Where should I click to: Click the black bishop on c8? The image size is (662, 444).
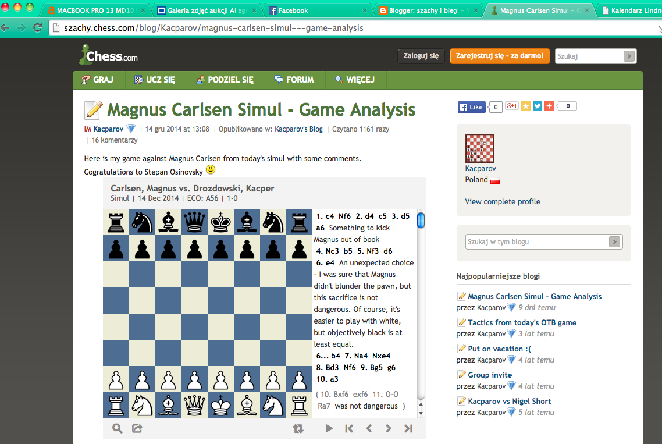(x=169, y=222)
